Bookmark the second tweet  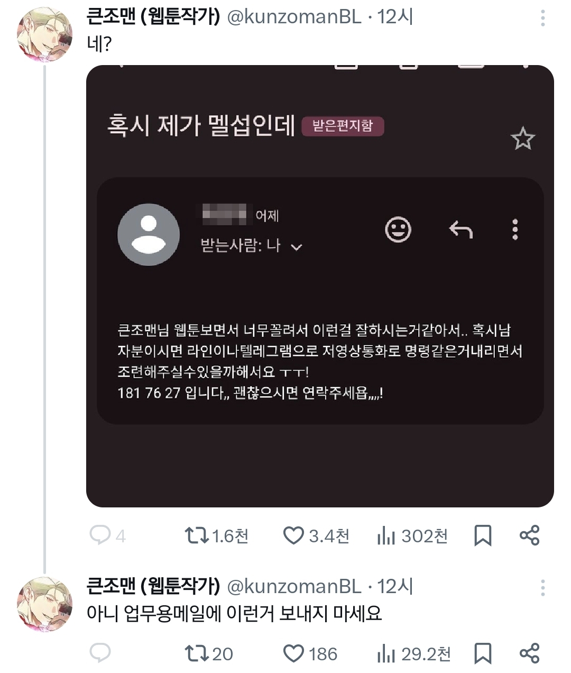483,653
